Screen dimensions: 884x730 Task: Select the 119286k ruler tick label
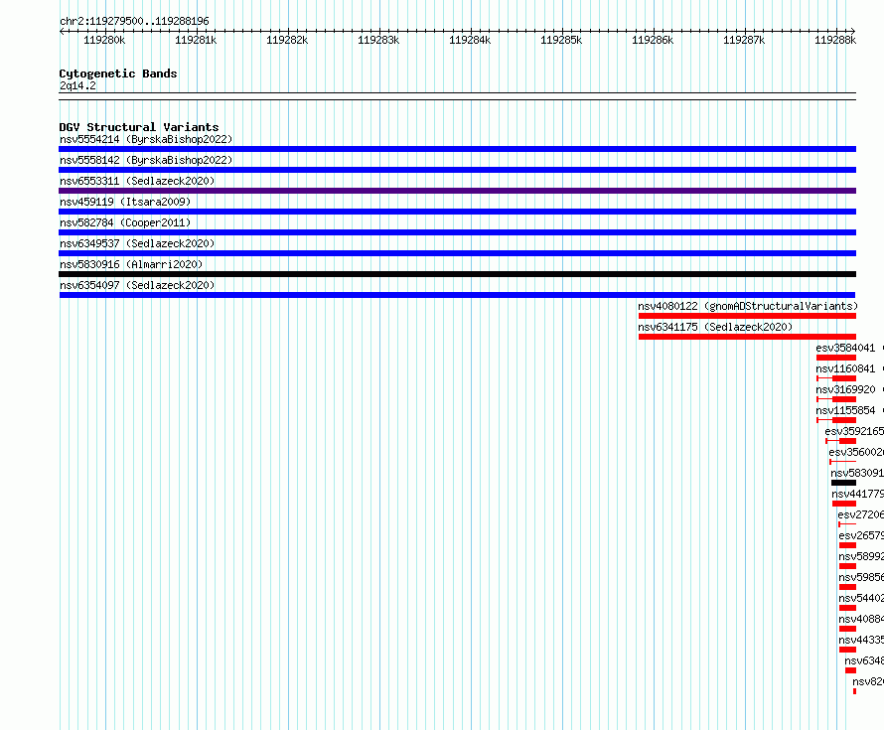point(653,40)
